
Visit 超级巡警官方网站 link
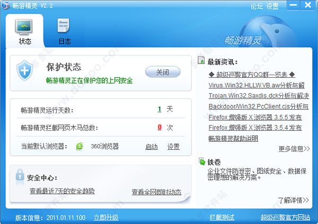[x=285, y=217]
